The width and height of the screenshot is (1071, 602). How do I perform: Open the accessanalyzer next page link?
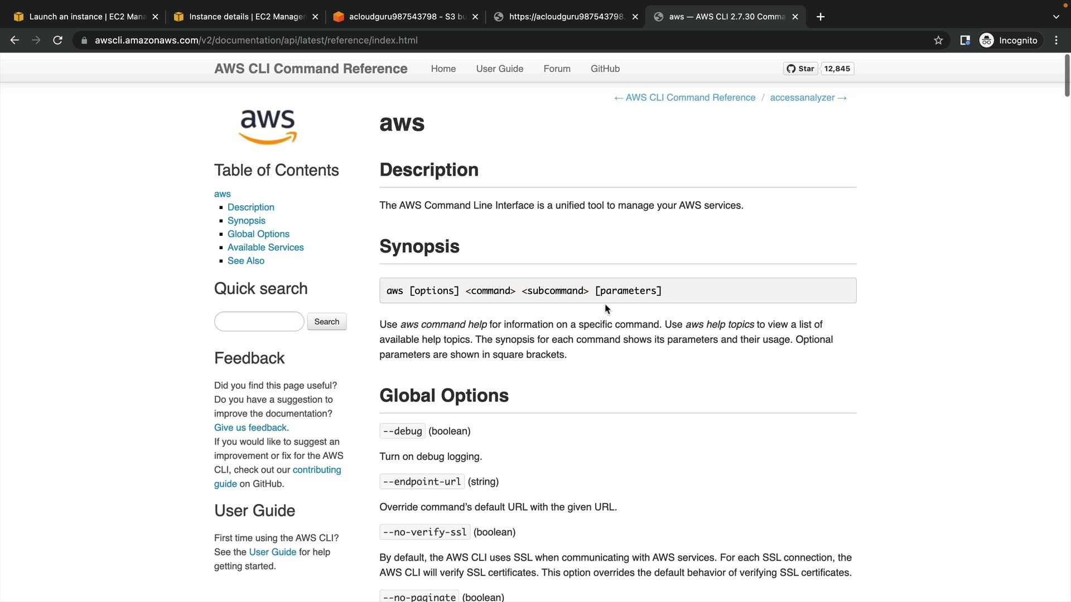click(x=808, y=98)
